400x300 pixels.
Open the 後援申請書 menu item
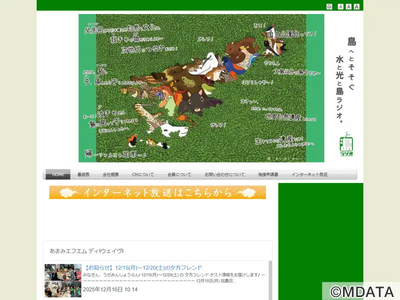coord(268,174)
